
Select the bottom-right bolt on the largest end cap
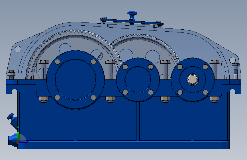click(x=93, y=97)
